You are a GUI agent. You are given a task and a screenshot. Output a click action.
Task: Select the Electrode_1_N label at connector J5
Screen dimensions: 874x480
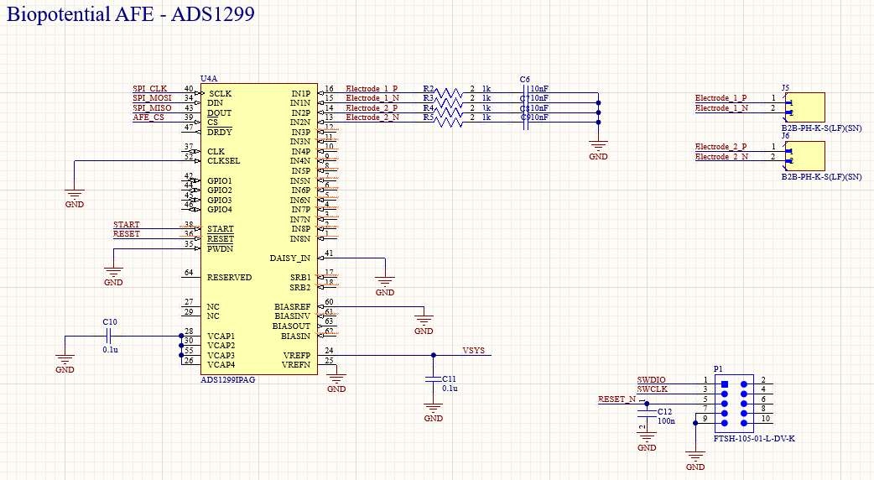click(721, 107)
